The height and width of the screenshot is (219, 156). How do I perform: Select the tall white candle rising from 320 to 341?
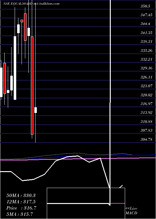pos(15,68)
